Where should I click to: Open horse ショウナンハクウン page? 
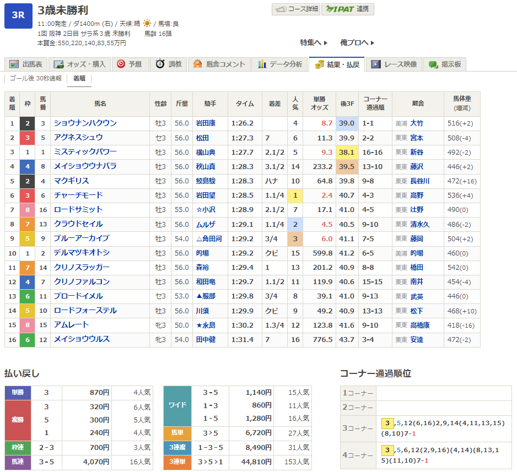(x=85, y=123)
